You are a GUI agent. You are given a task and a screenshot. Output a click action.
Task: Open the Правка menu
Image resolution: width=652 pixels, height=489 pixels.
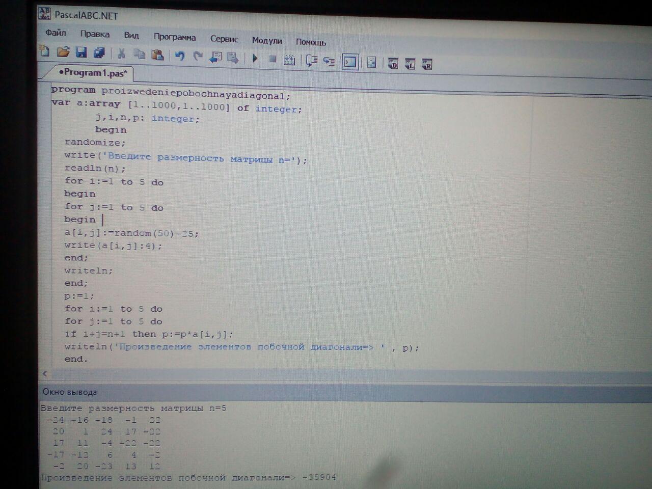click(95, 34)
